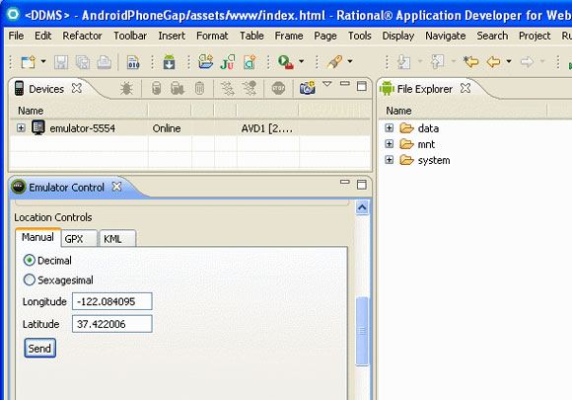This screenshot has height=400, width=572.
Task: Open the Devices view menu triangle
Action: (x=327, y=84)
